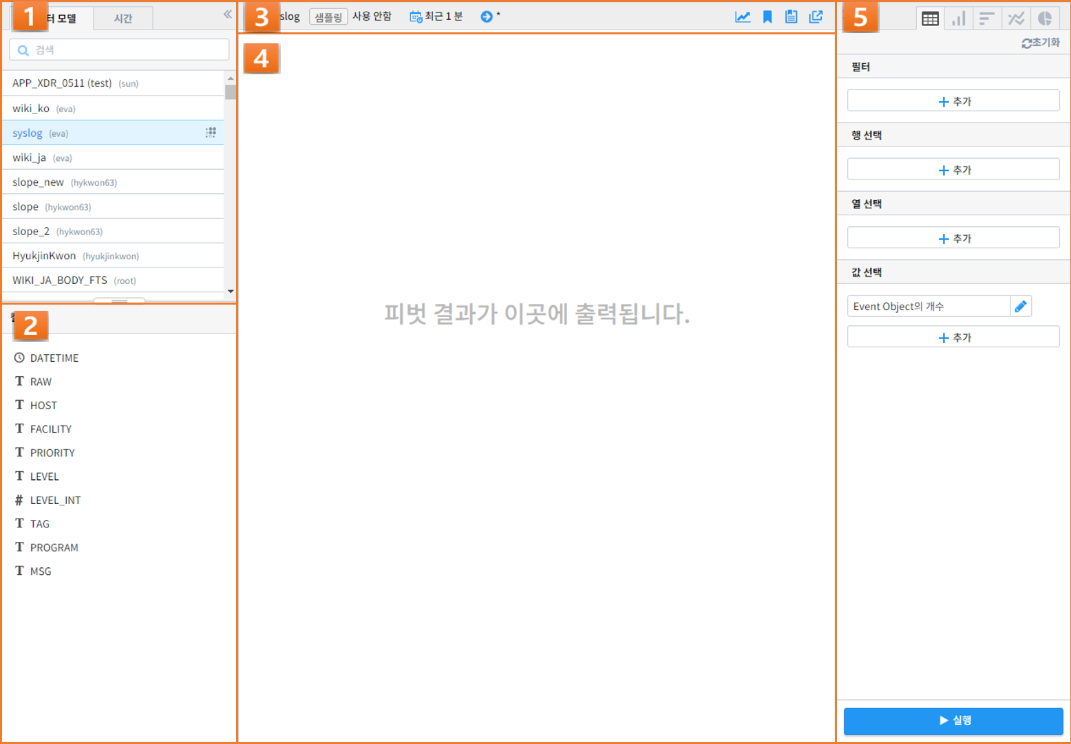Click the data model search field
Viewport: 1071px width, 744px height.
coord(119,50)
